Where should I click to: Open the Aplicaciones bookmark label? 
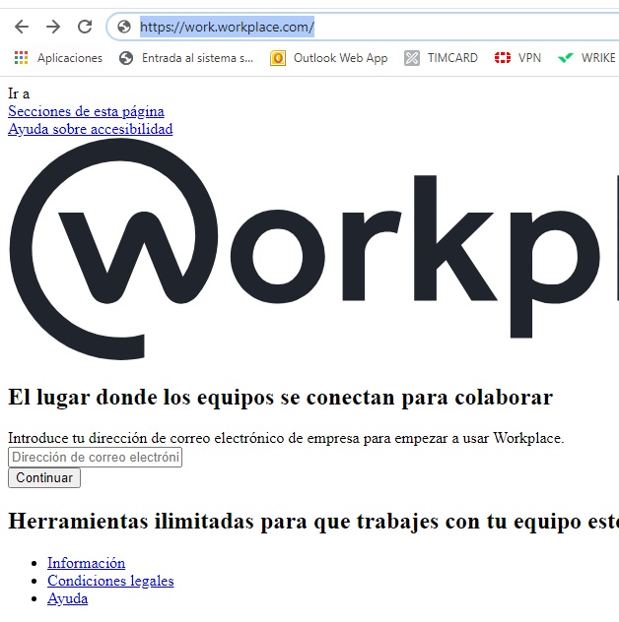pos(70,58)
